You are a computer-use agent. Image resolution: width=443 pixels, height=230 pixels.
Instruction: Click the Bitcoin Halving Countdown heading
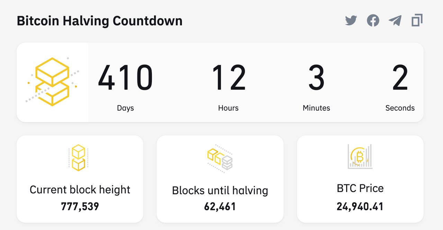click(100, 21)
